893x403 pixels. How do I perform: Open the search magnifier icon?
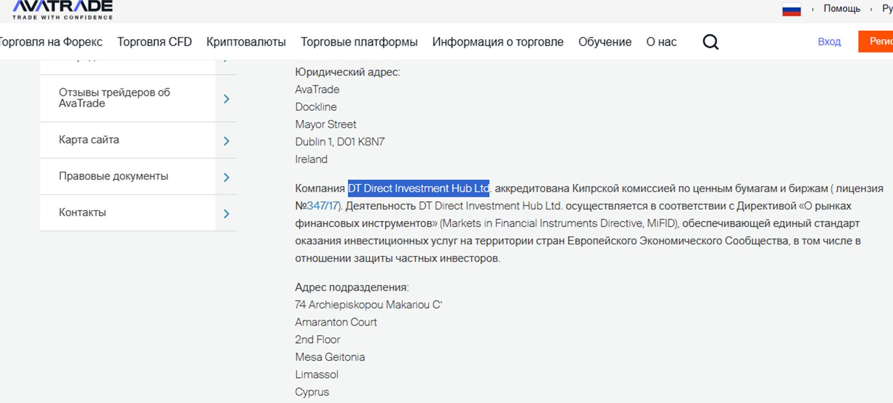tap(710, 42)
